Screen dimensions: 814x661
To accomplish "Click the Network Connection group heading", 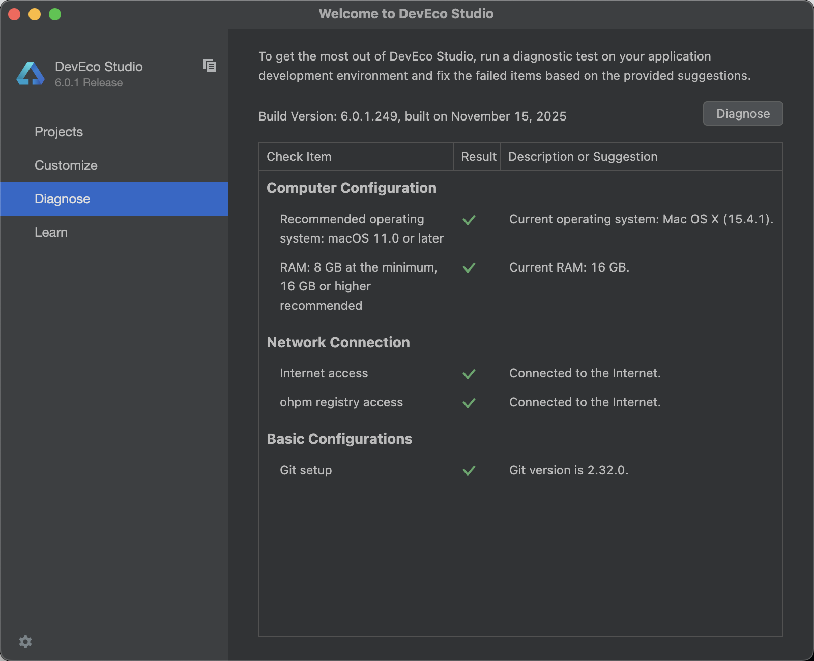I will pyautogui.click(x=338, y=342).
